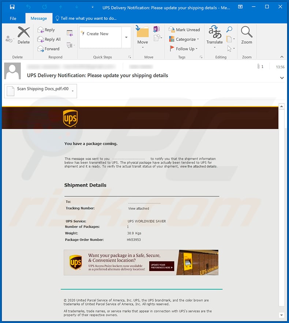Mark the message as Unread
Screen dimensions: 289x323
pyautogui.click(x=184, y=30)
